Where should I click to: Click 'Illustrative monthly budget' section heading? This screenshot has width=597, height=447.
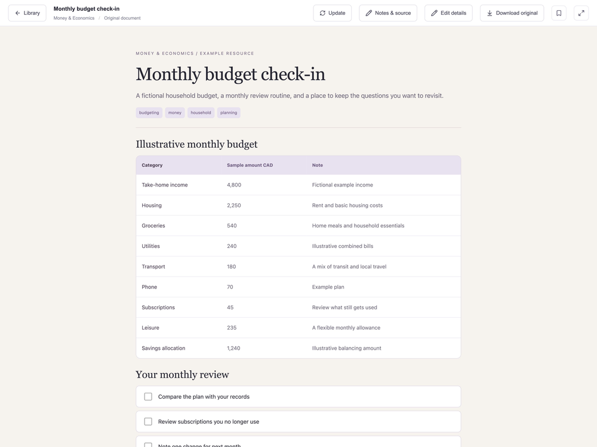point(196,144)
